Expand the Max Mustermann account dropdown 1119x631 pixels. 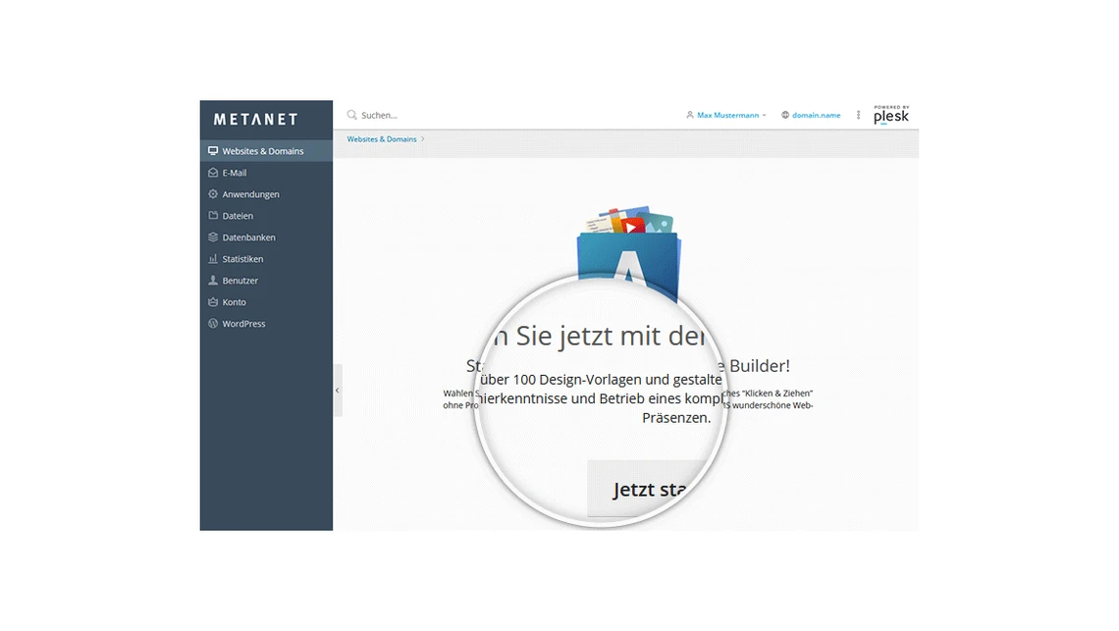point(764,116)
